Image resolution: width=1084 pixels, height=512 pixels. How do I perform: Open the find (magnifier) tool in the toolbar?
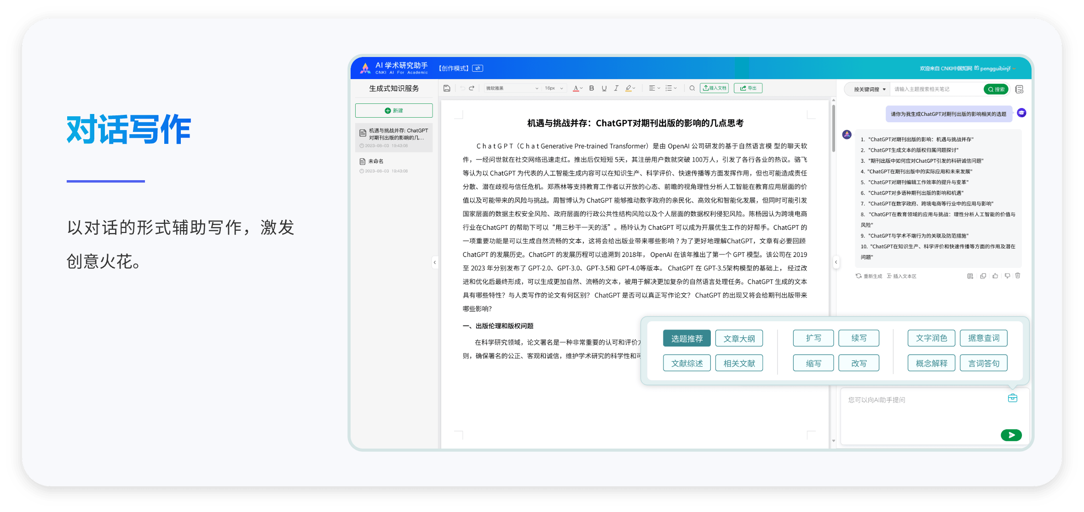[692, 88]
